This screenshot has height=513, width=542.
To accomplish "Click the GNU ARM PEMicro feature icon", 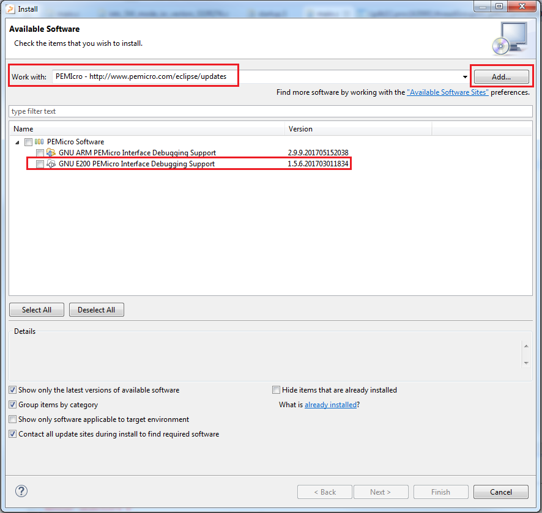I will coord(51,152).
